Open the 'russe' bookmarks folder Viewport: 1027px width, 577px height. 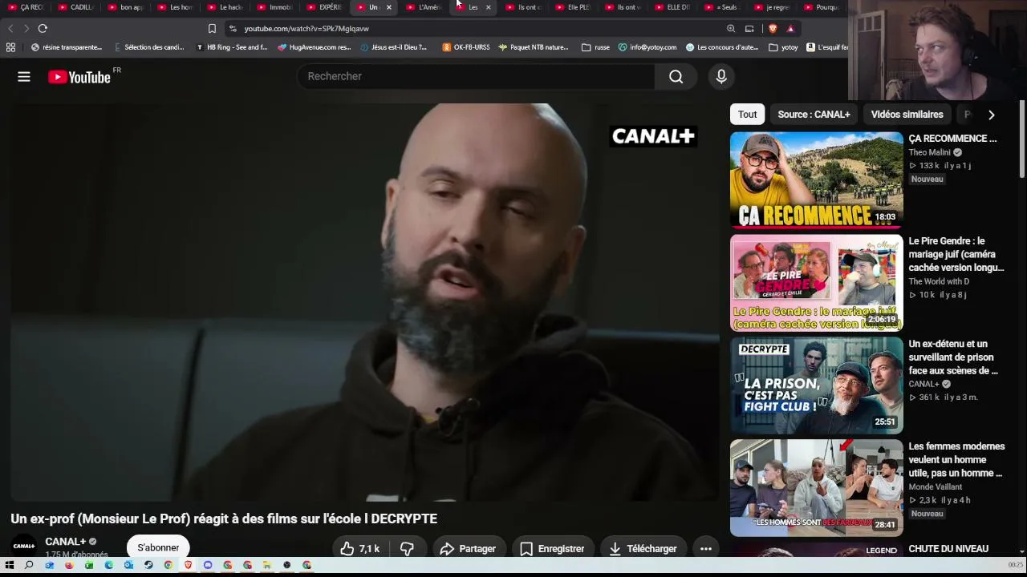click(595, 47)
